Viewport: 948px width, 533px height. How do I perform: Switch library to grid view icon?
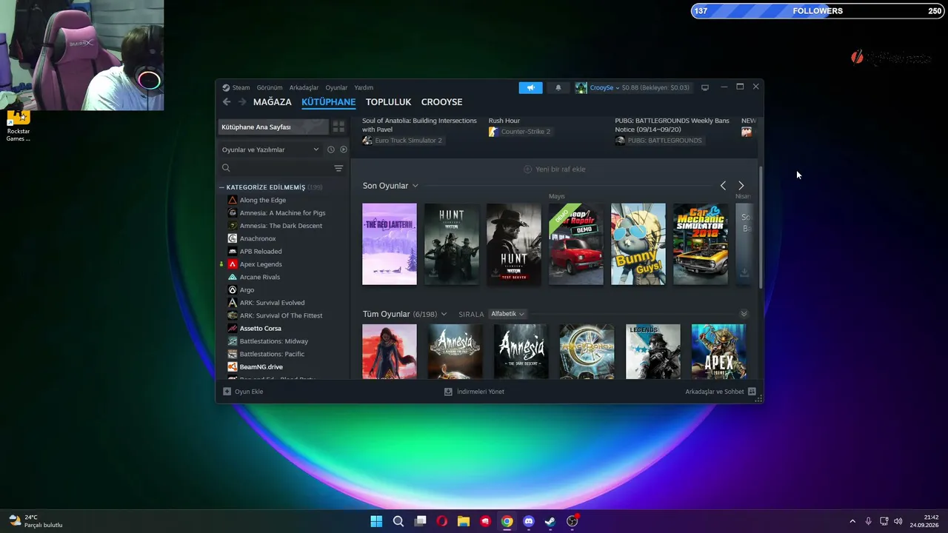coord(338,127)
